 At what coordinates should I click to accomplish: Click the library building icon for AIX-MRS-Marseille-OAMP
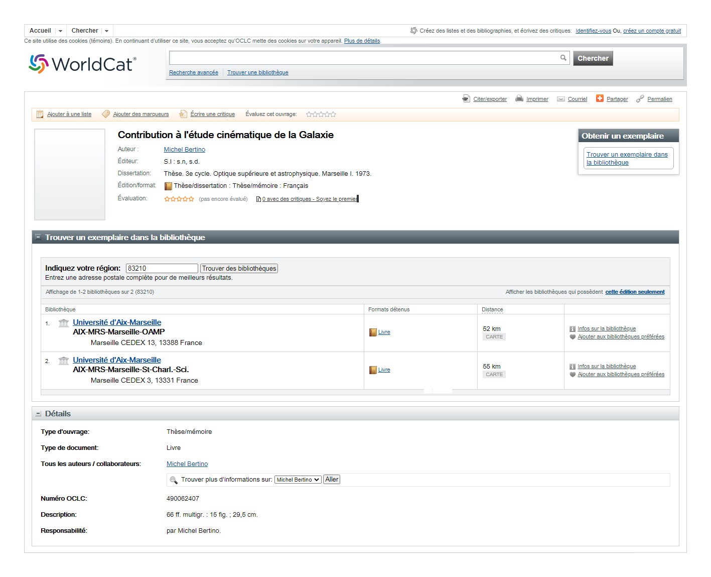click(x=64, y=323)
